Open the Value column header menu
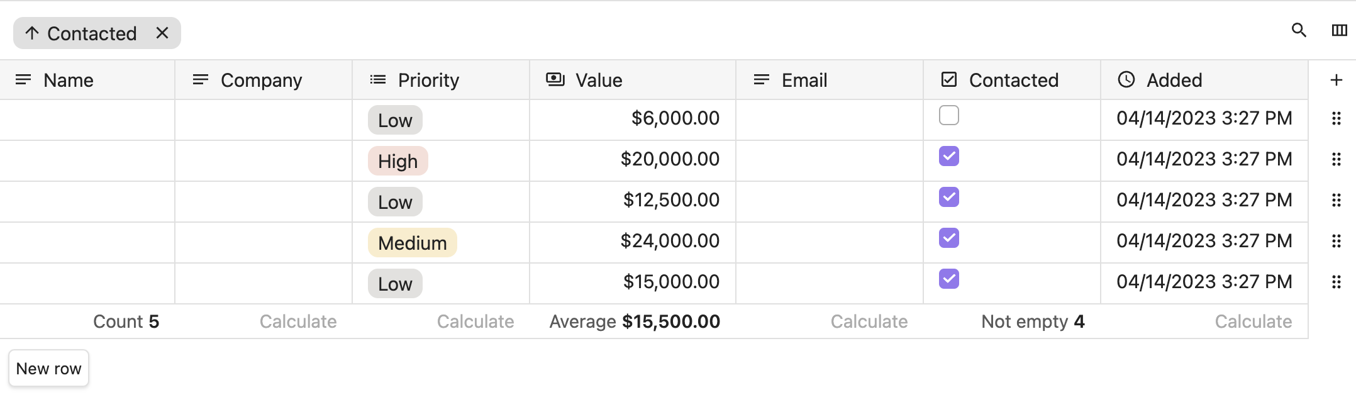The width and height of the screenshot is (1356, 419). 598,80
